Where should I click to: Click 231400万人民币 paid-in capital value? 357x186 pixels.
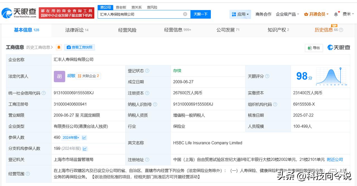click(x=308, y=93)
